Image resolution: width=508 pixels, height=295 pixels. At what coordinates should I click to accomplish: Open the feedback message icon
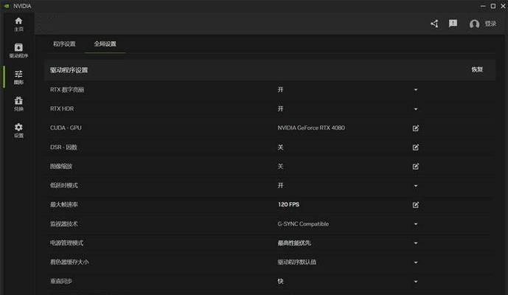click(453, 24)
